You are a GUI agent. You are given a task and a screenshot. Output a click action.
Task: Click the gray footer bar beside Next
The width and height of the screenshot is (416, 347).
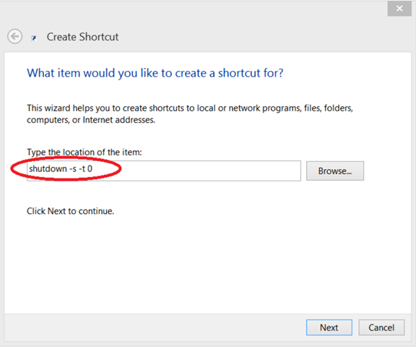click(x=154, y=327)
